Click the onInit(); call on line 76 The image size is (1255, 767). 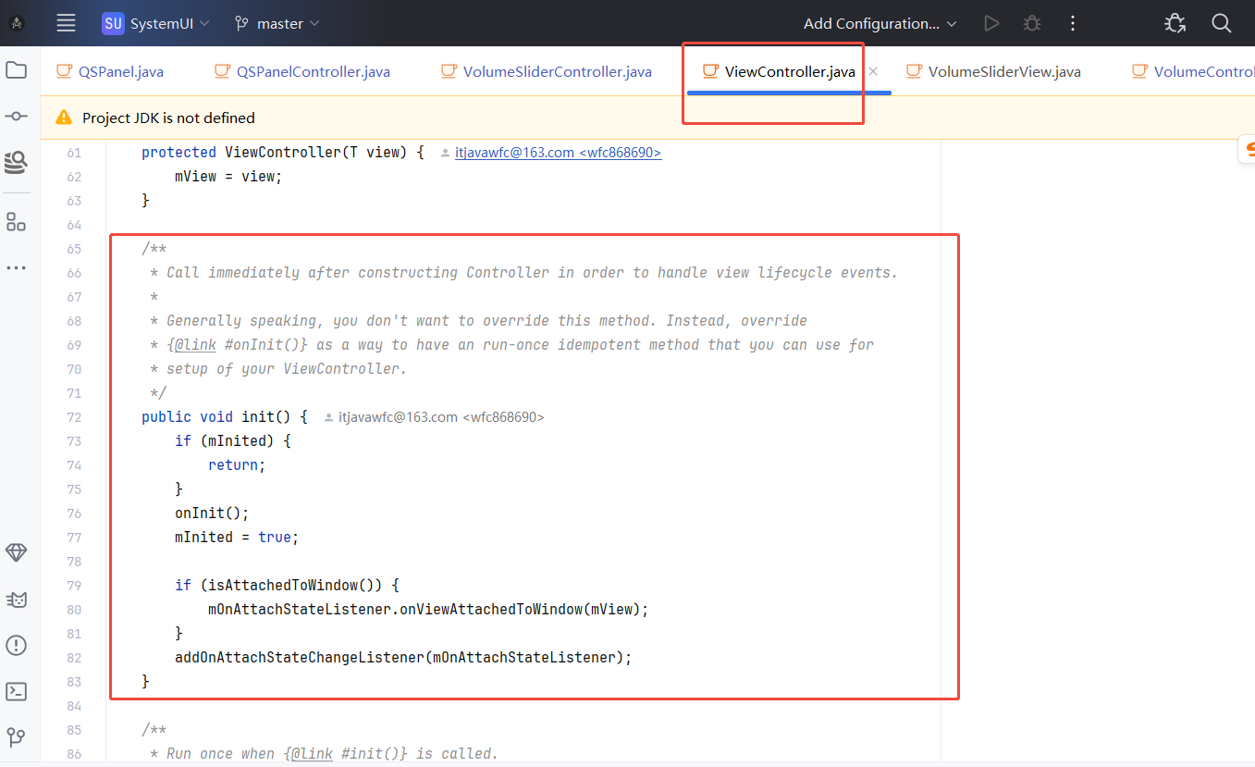212,513
